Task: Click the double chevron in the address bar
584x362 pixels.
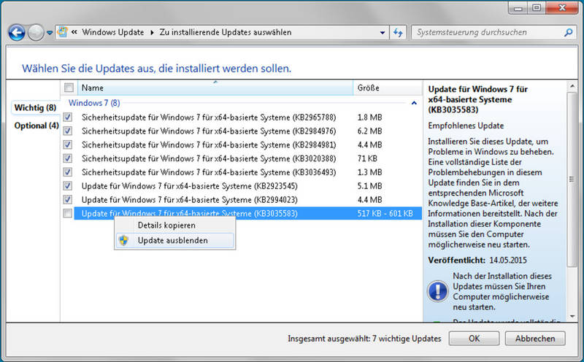Action: [74, 32]
